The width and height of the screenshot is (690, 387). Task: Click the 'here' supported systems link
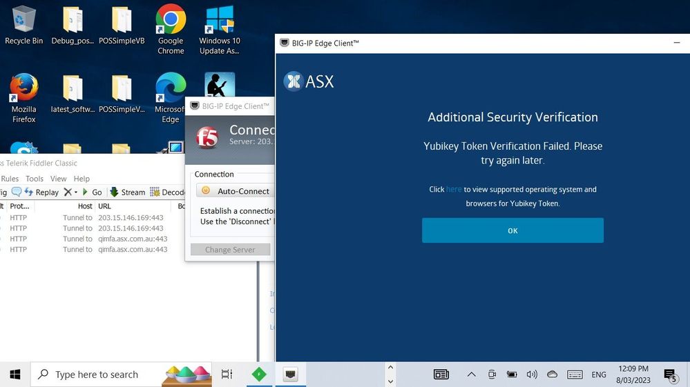tap(454, 189)
